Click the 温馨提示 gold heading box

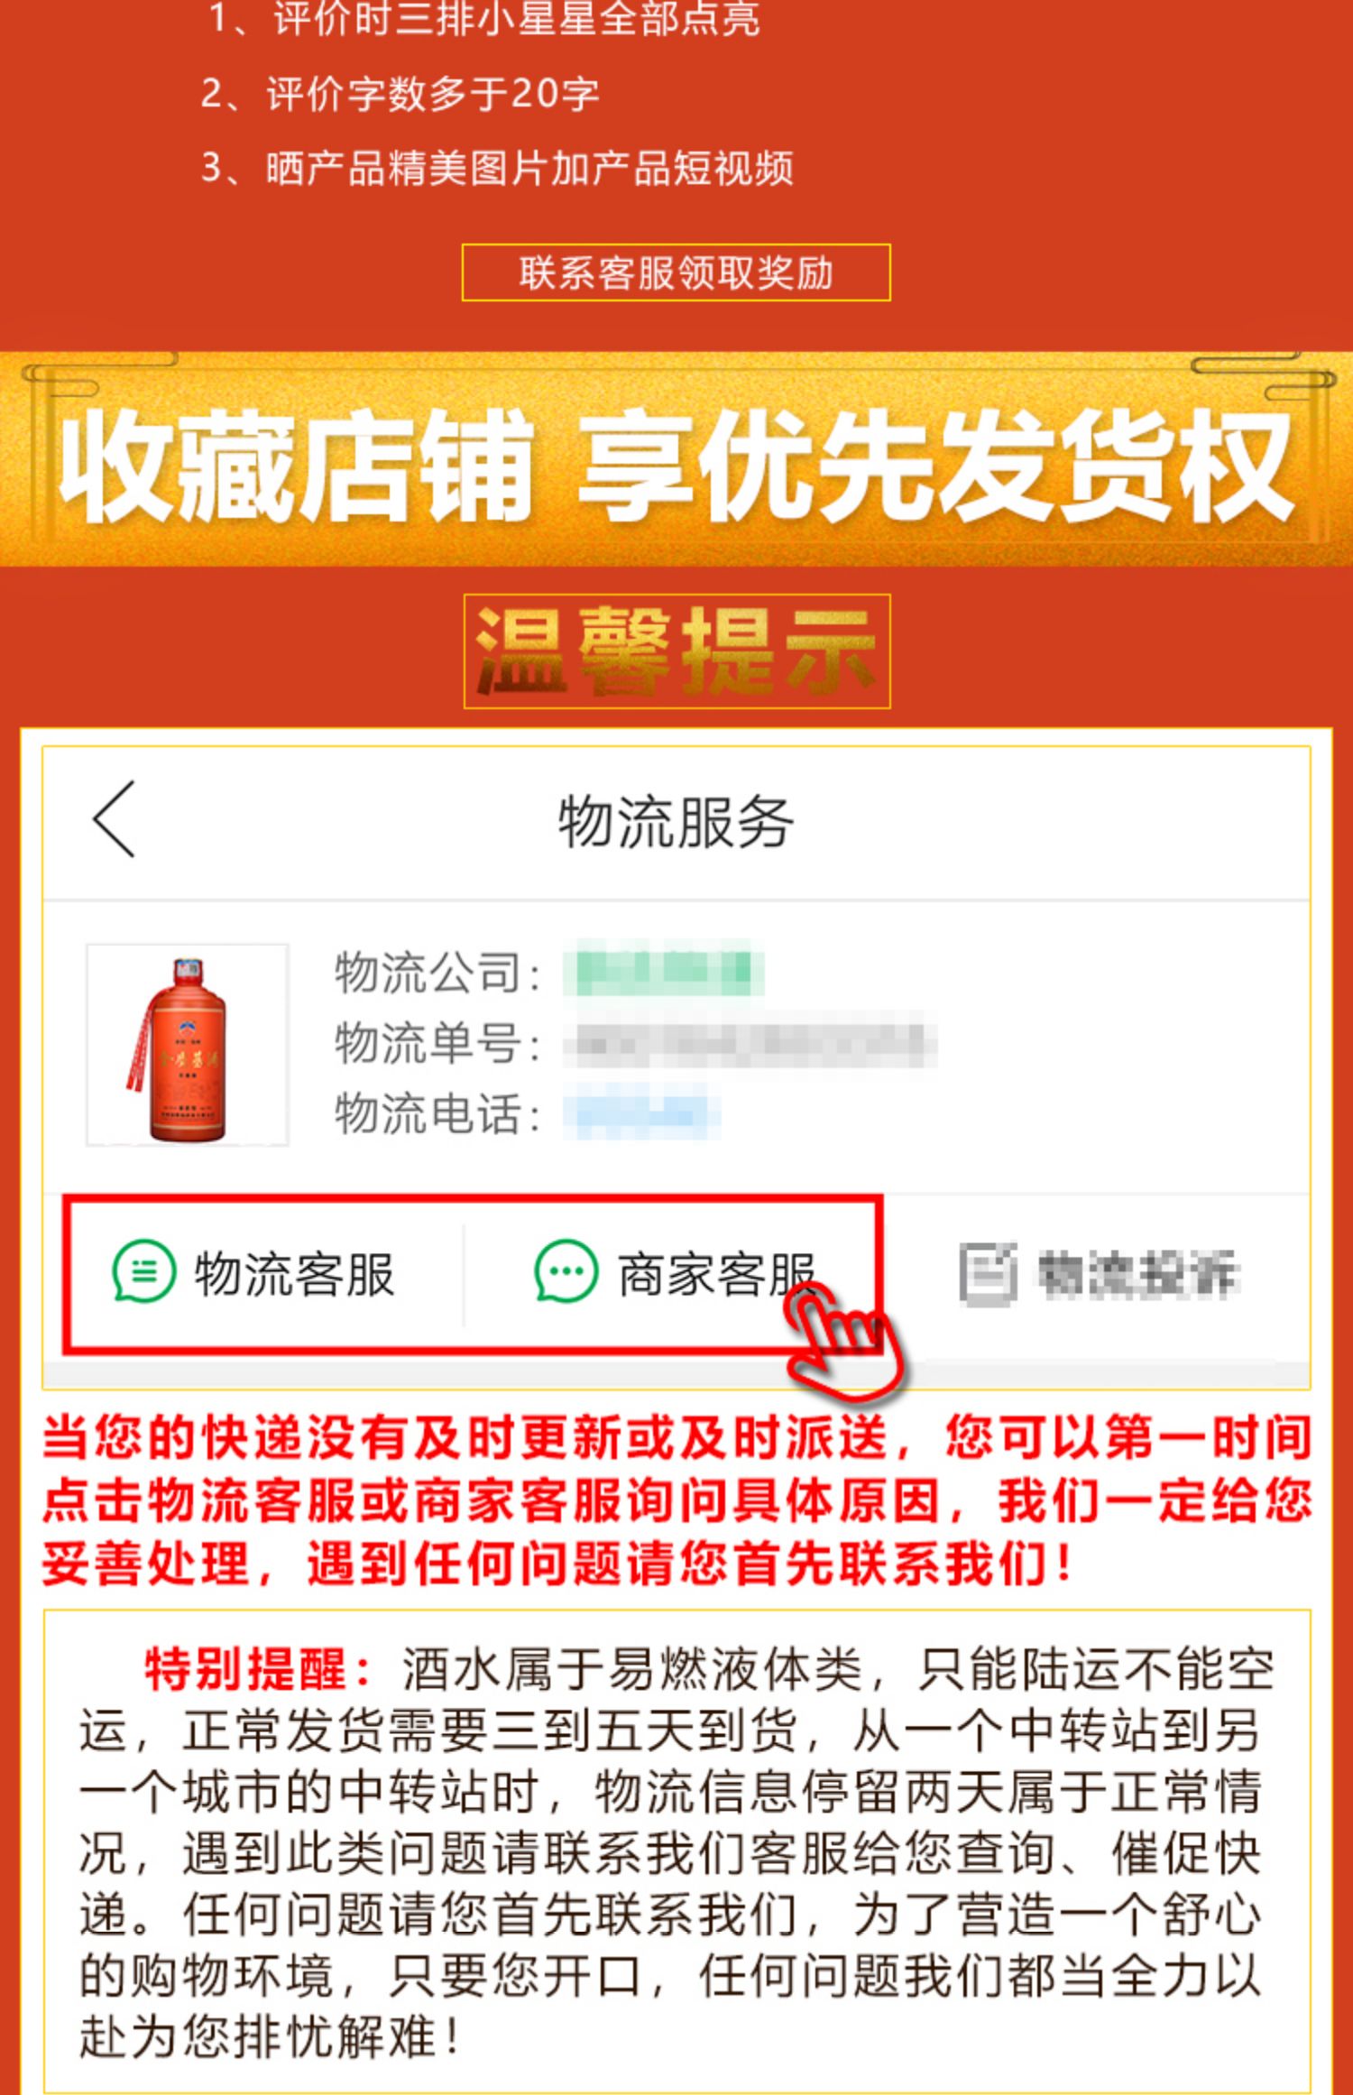coord(676,651)
